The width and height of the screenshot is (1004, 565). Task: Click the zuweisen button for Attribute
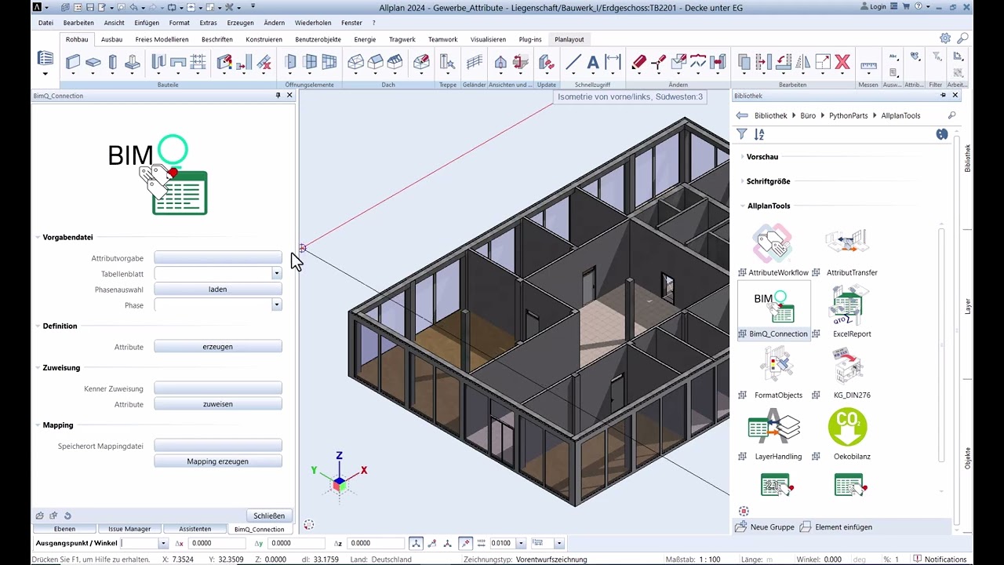coord(218,404)
